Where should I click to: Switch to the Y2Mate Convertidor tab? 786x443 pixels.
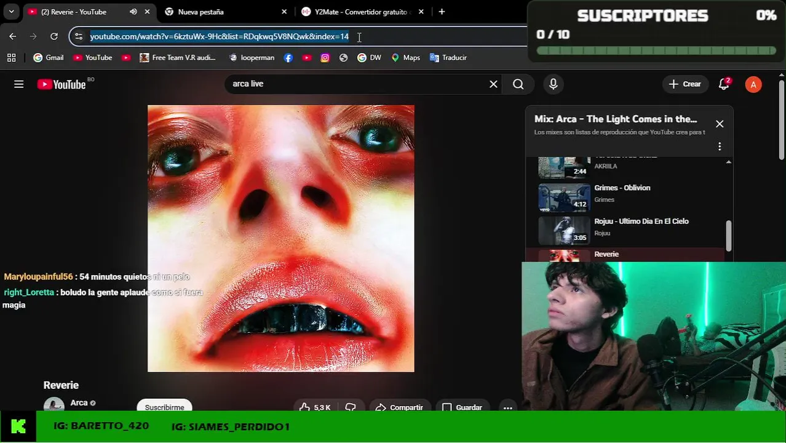(360, 12)
